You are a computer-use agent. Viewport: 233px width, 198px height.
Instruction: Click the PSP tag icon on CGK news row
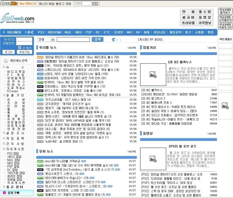coord(40,66)
